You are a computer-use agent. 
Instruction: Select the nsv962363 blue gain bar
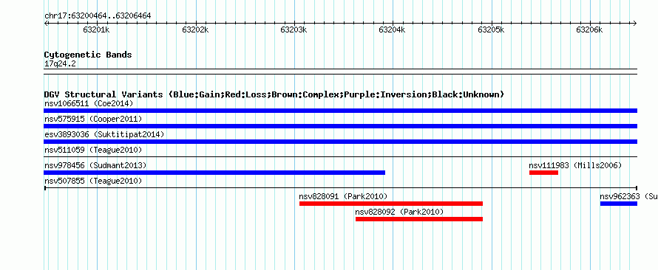(x=619, y=204)
